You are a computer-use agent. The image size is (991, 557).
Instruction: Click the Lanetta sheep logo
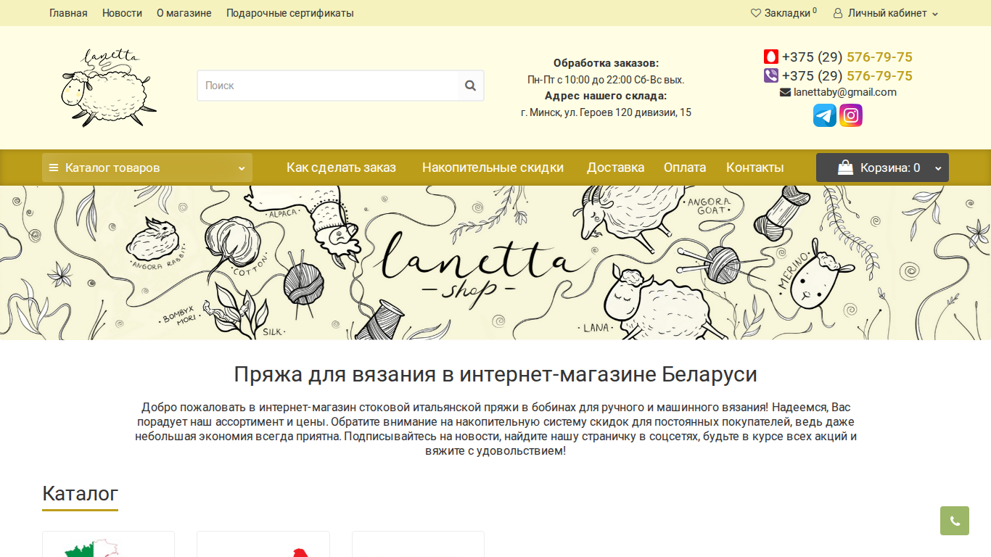coord(109,88)
